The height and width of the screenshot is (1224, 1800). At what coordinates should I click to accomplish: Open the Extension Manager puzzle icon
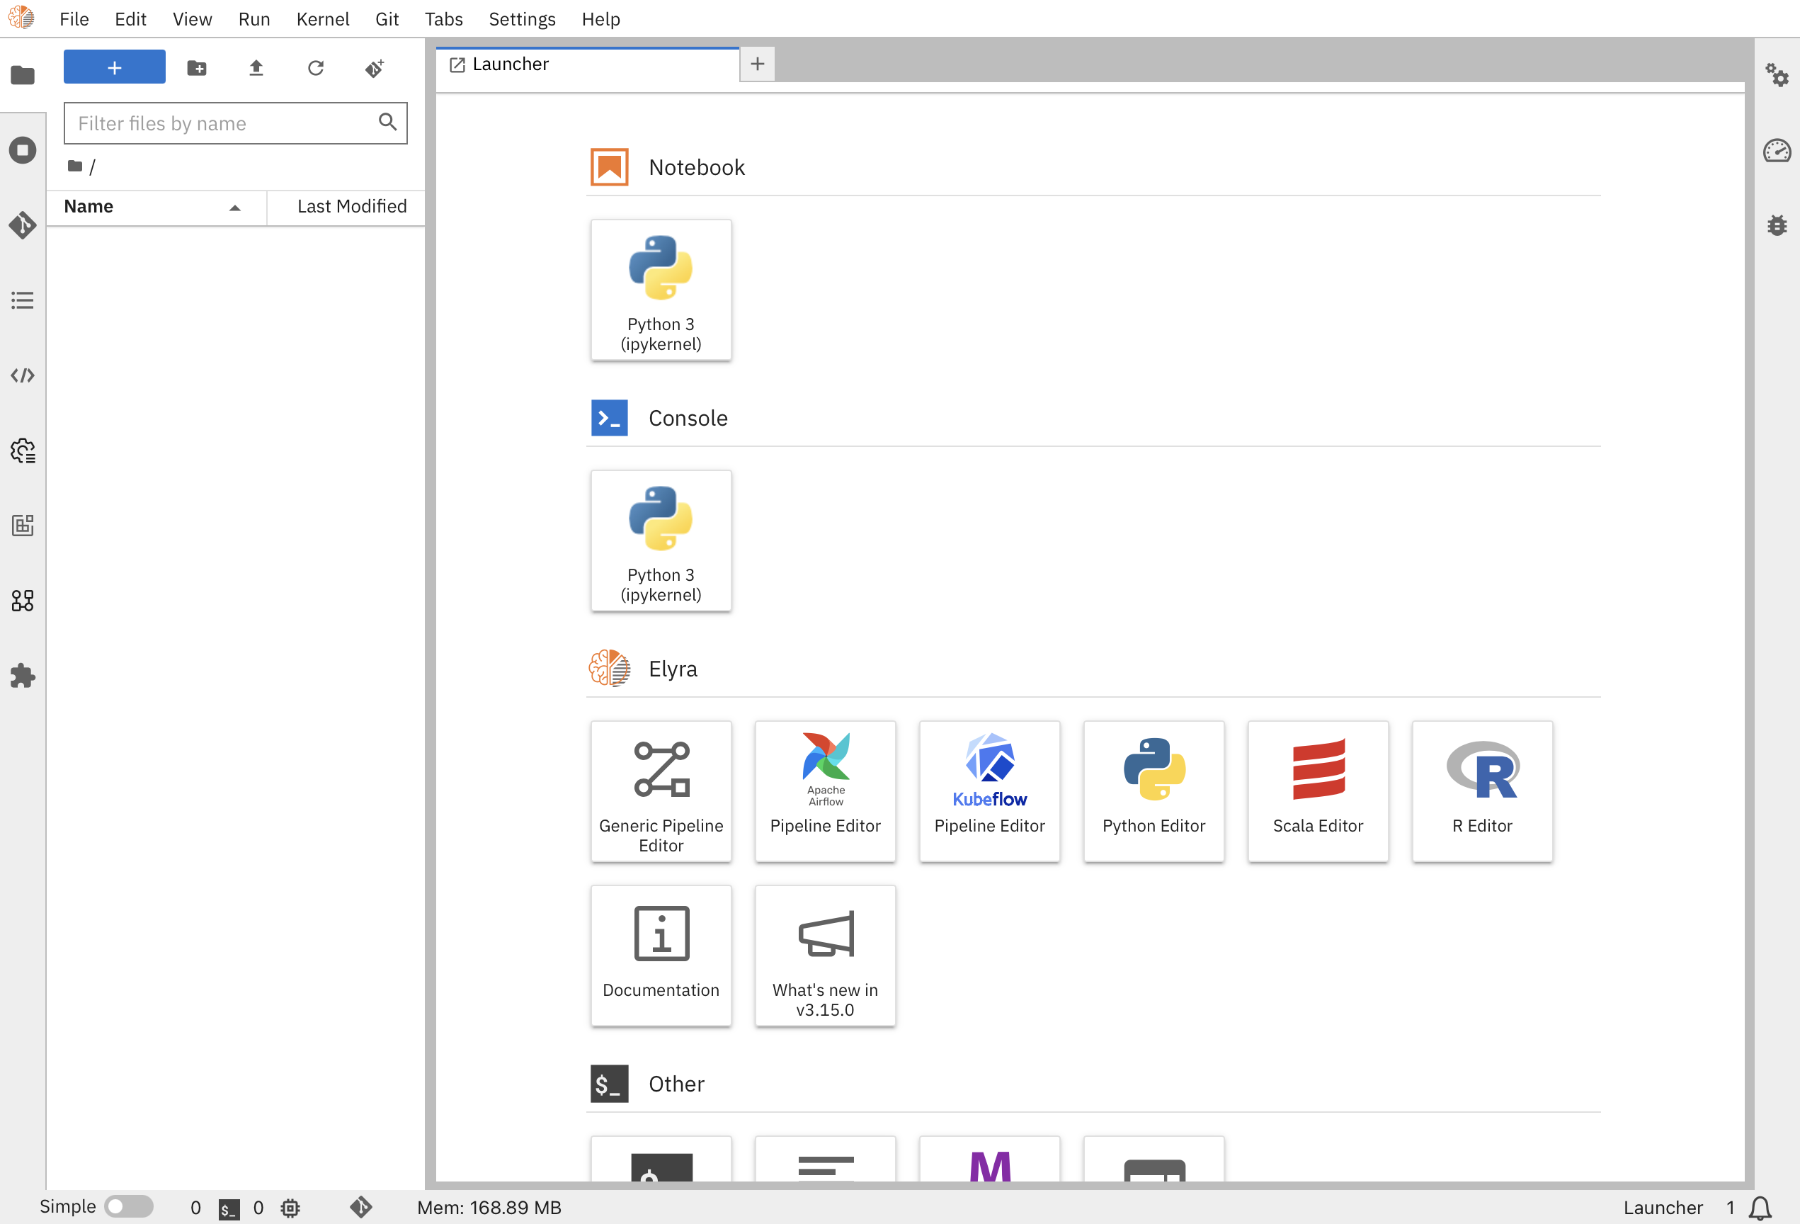tap(23, 676)
